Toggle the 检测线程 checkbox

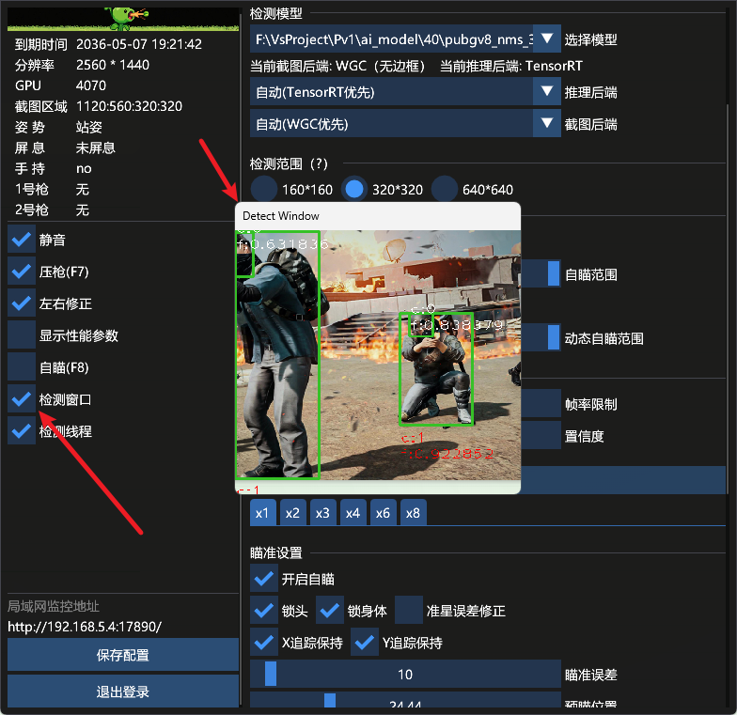point(22,431)
